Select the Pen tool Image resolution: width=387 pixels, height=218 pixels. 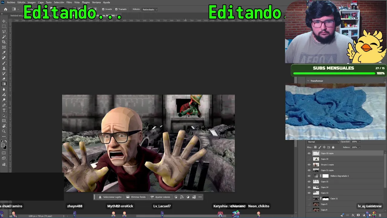[4, 105]
